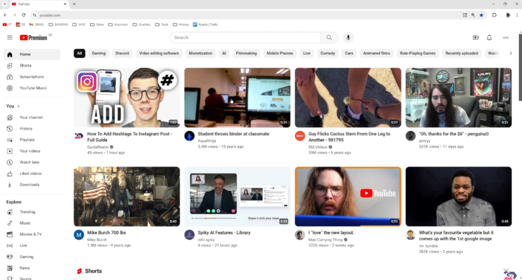Show more filter chips arrow

(511, 53)
